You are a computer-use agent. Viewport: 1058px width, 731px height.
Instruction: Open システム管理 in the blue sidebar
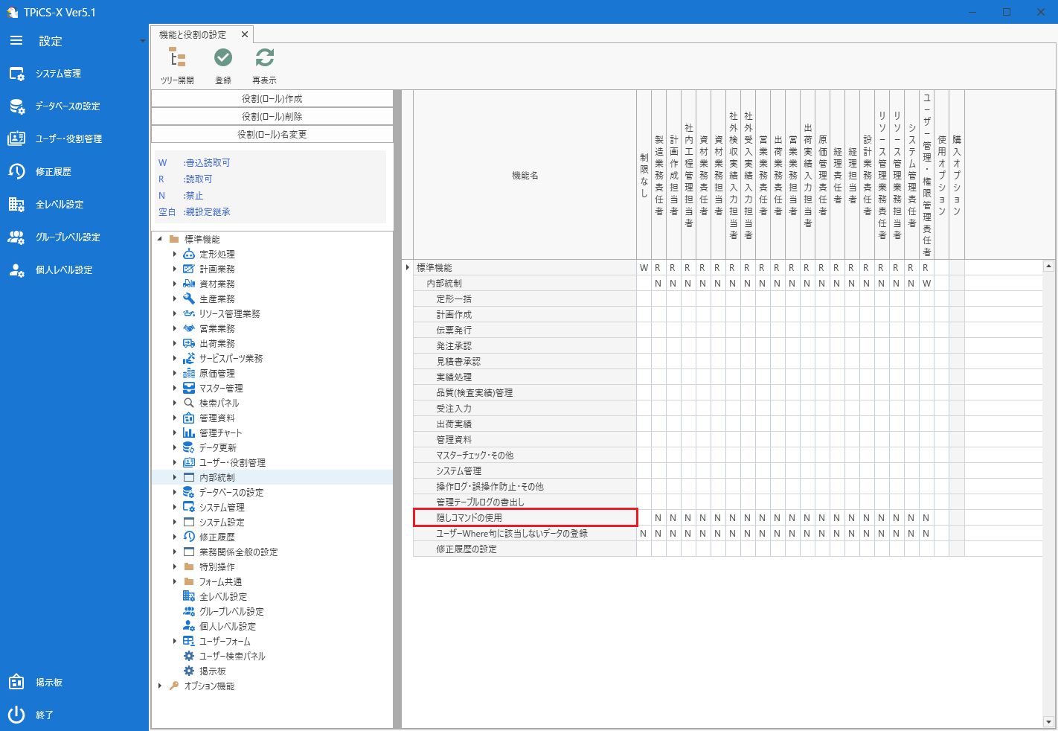click(x=58, y=74)
